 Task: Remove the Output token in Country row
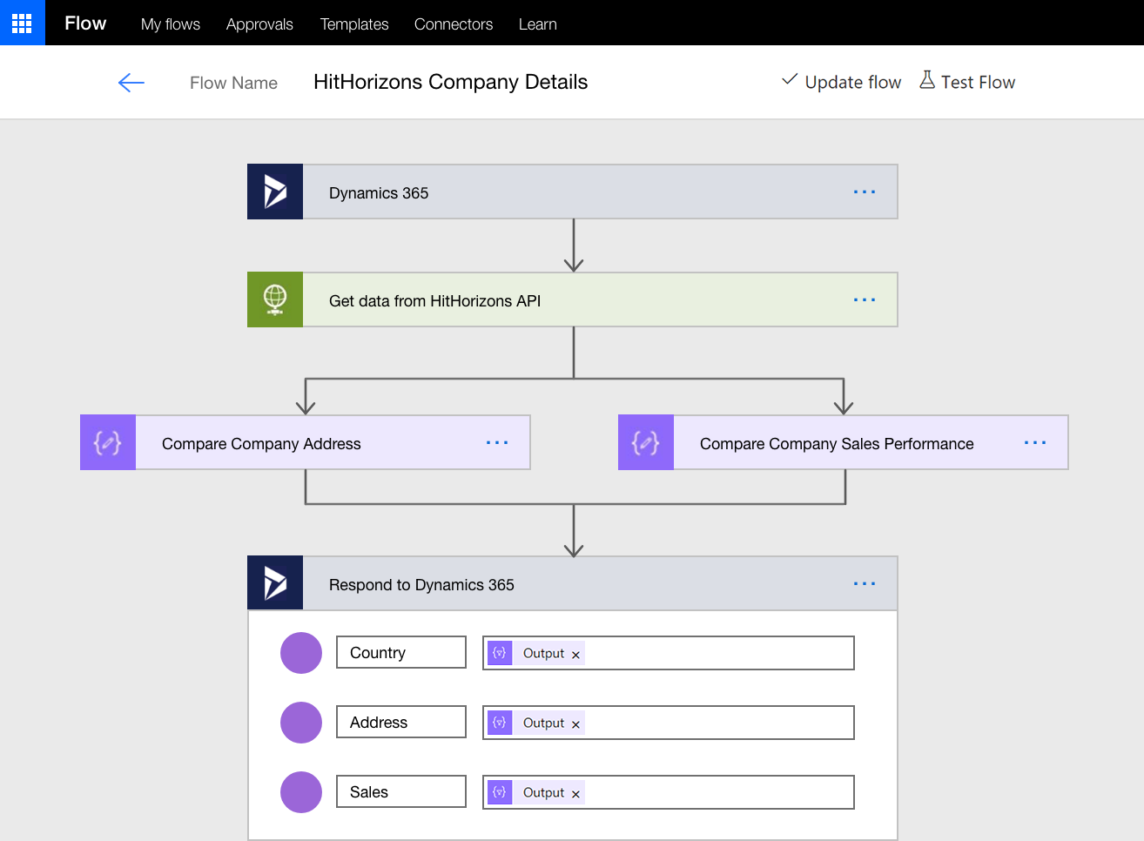tap(575, 655)
